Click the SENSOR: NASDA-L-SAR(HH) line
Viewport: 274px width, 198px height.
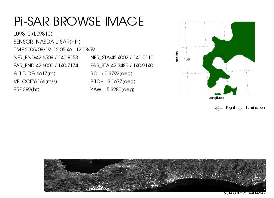tap(47, 42)
